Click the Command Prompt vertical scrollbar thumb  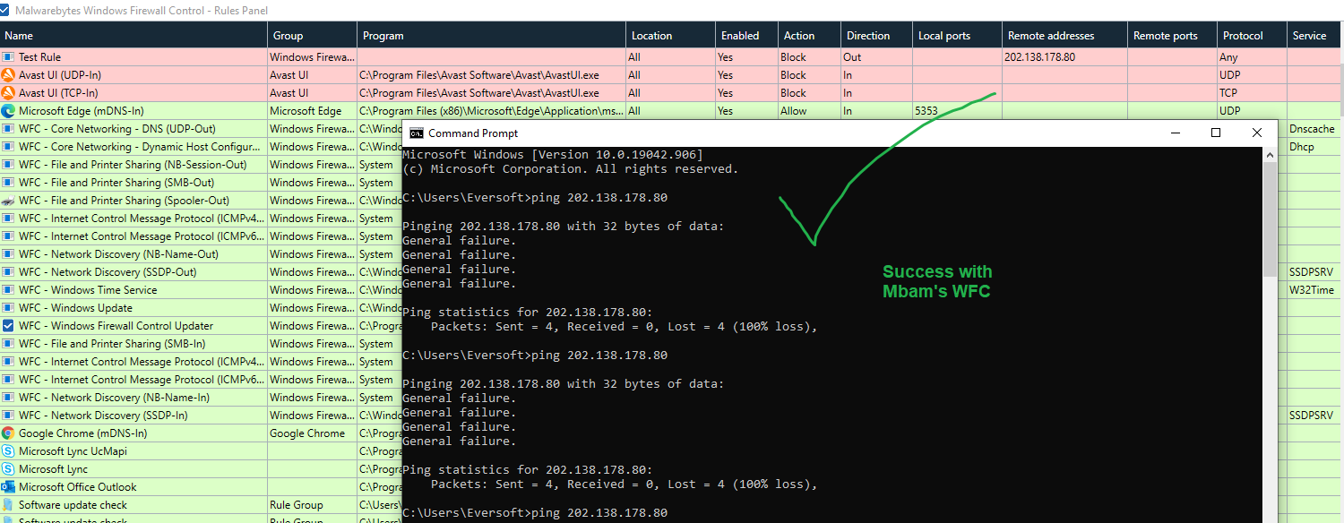click(x=1269, y=220)
